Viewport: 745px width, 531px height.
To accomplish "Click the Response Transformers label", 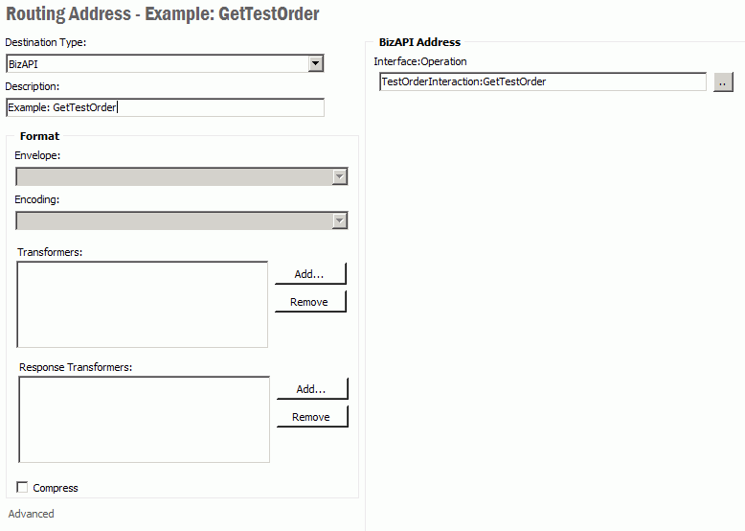I will pyautogui.click(x=76, y=367).
